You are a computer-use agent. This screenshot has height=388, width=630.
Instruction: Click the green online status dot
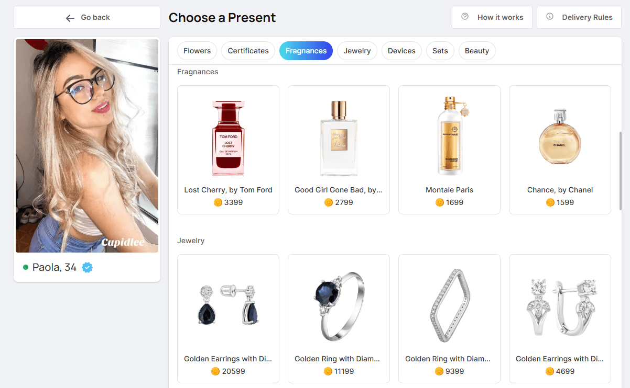pyautogui.click(x=26, y=268)
